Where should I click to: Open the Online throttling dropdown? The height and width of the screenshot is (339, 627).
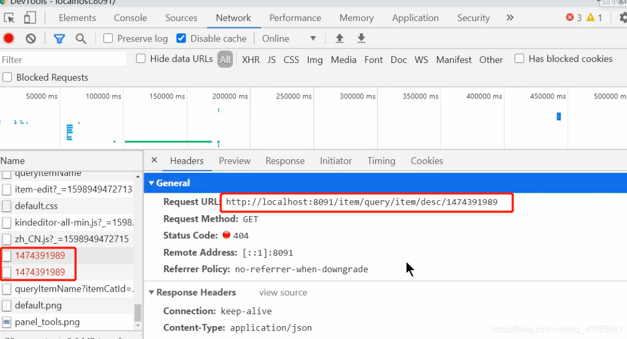click(x=289, y=38)
